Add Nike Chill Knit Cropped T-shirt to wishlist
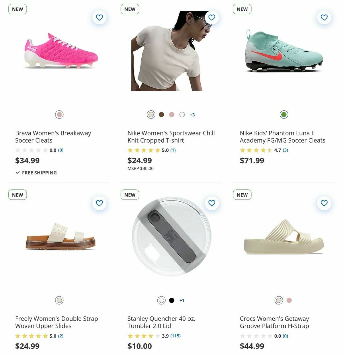 [x=212, y=17]
